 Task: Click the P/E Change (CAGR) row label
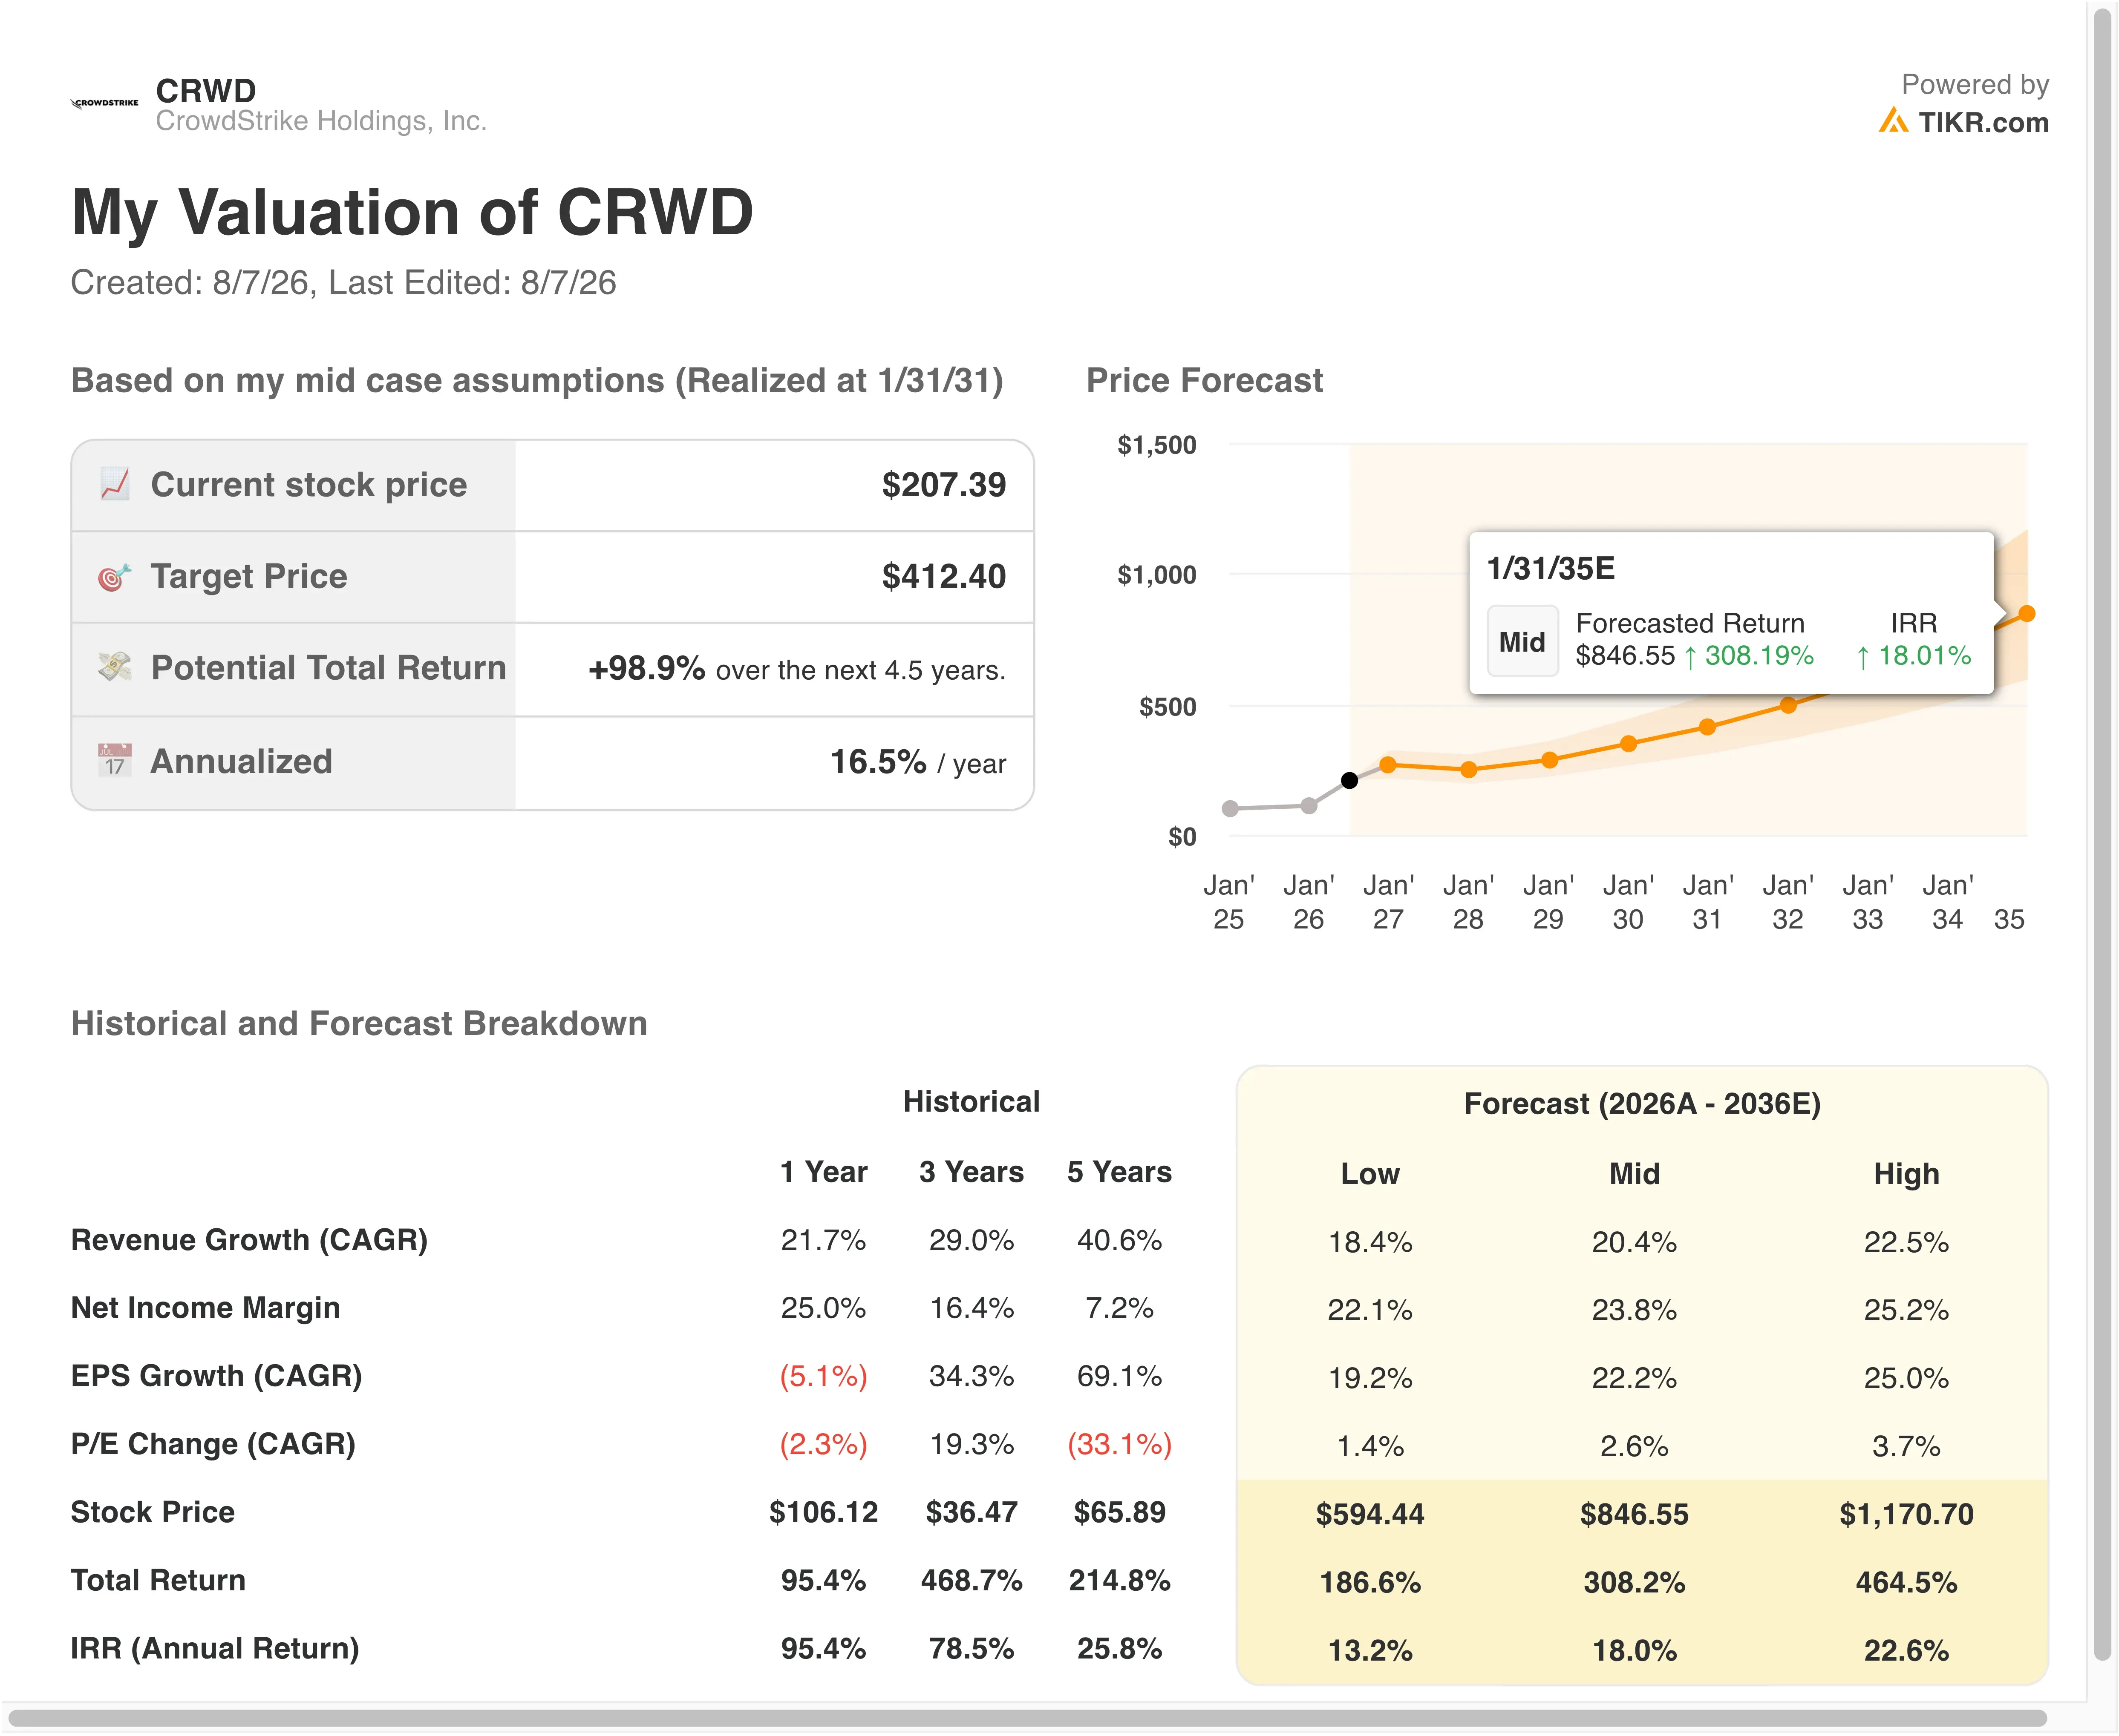[x=213, y=1444]
